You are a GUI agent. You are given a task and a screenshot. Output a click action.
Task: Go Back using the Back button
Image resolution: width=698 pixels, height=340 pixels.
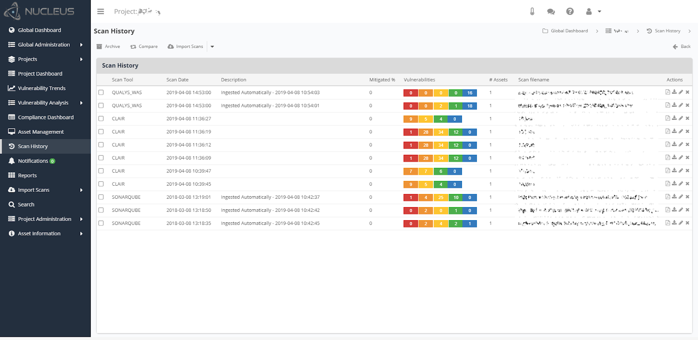tap(682, 47)
